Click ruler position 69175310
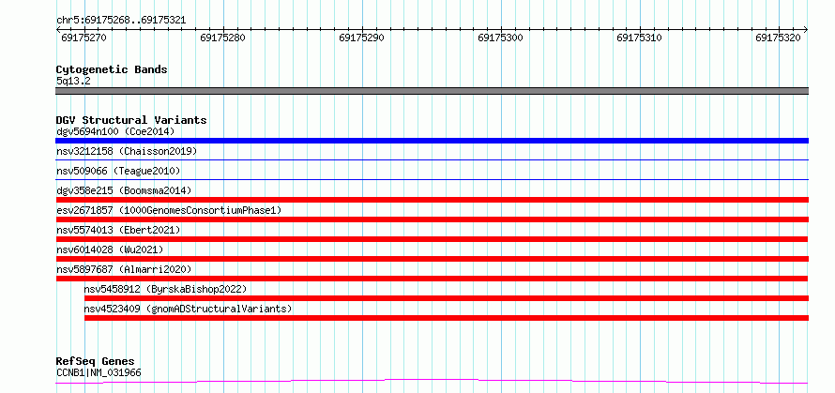835x393 pixels. (x=639, y=38)
